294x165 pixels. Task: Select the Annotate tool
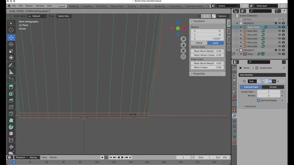tap(11, 65)
